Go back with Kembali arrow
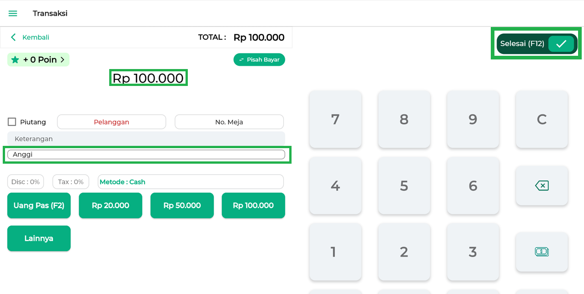 (14, 37)
